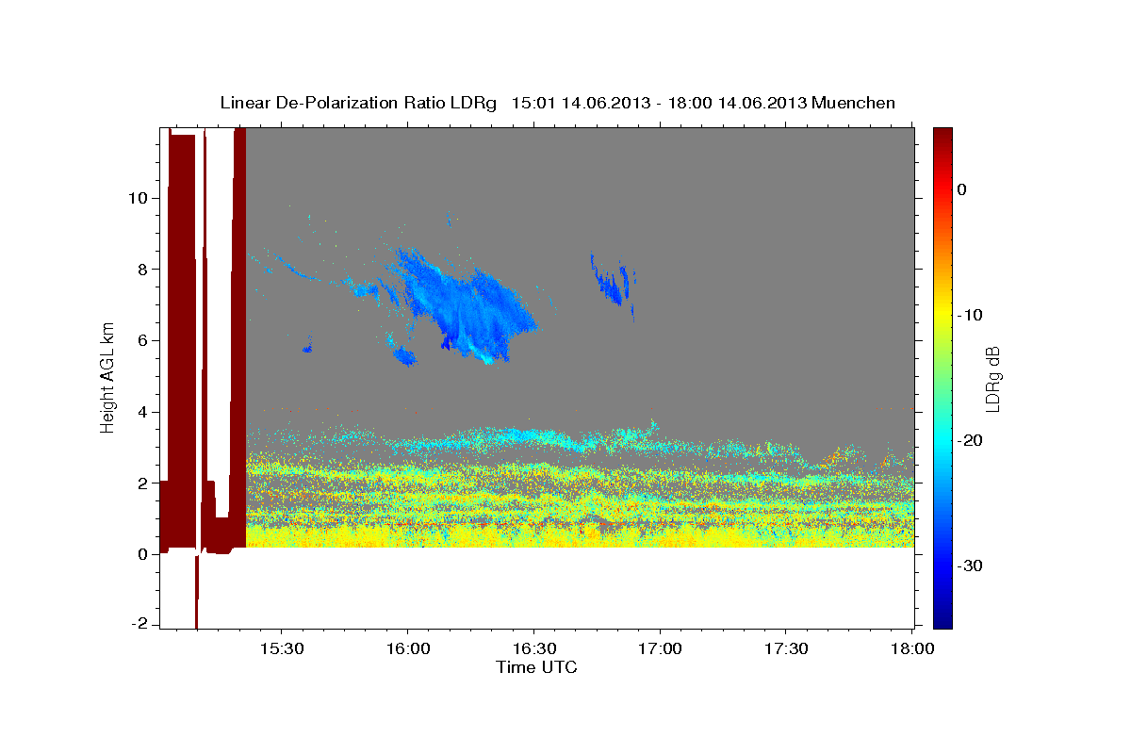Screen dimensions: 1131x754
Task: Click the dark blue bottom of colorbar
Action: pyautogui.click(x=942, y=617)
